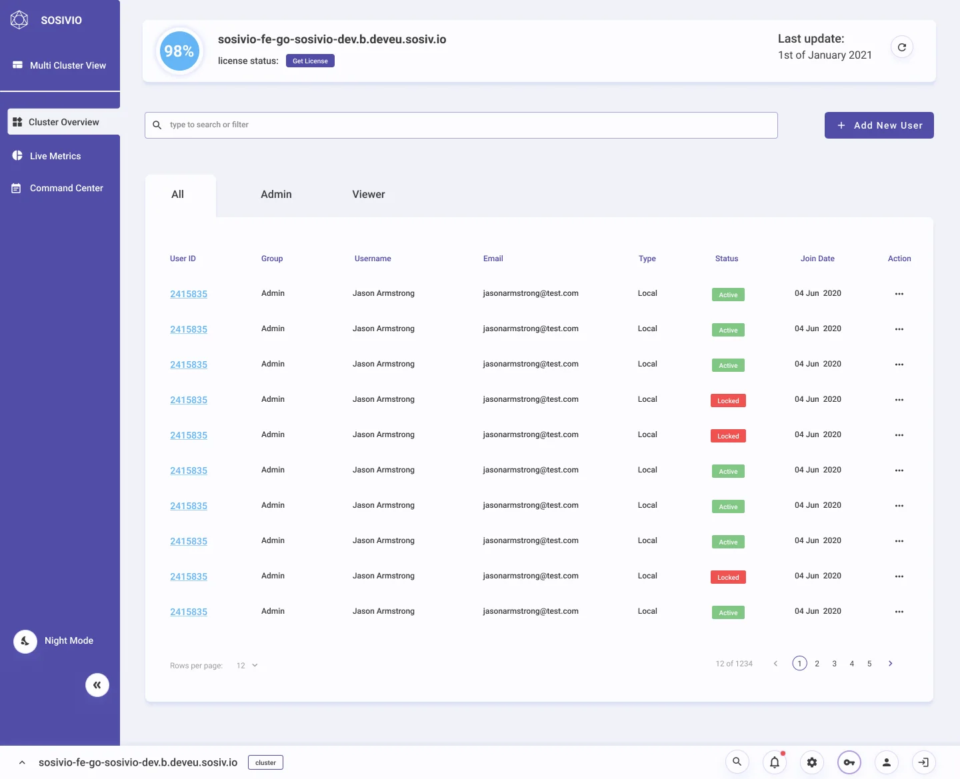Open action menu for first user row
The width and height of the screenshot is (960, 779).
(x=899, y=294)
